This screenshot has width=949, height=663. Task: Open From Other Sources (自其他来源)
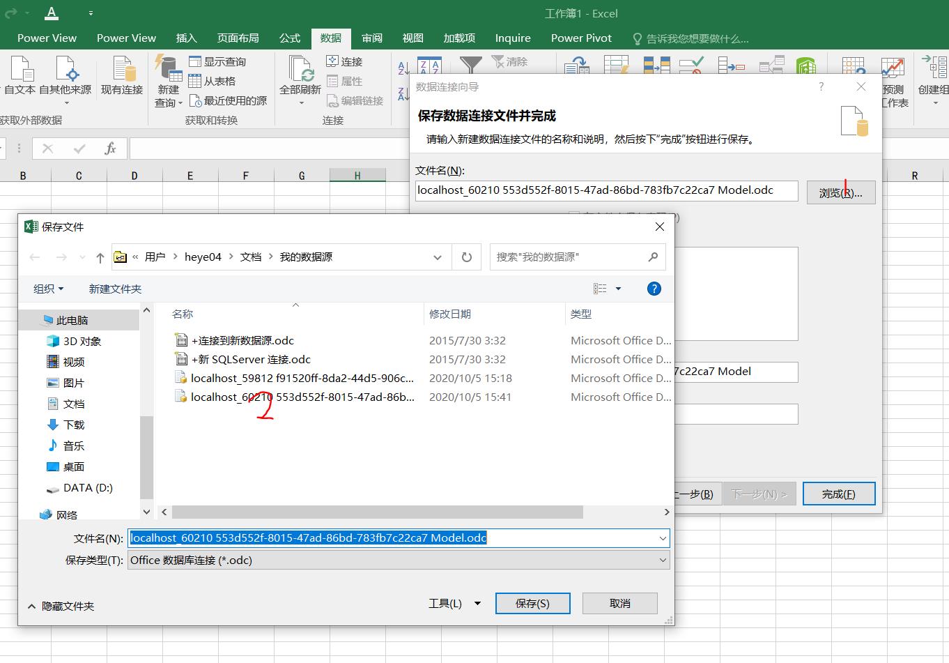[65, 79]
